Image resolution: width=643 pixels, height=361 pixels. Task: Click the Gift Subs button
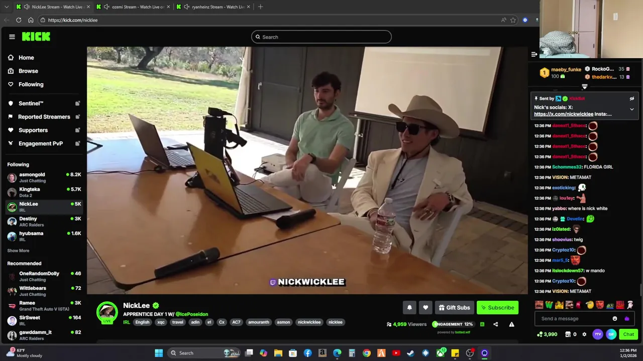click(454, 308)
